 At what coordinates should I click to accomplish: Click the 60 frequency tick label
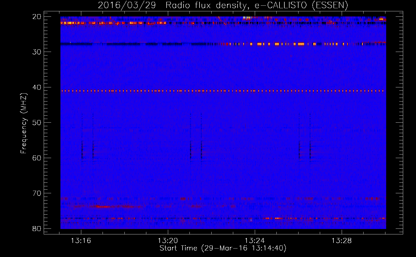point(37,158)
